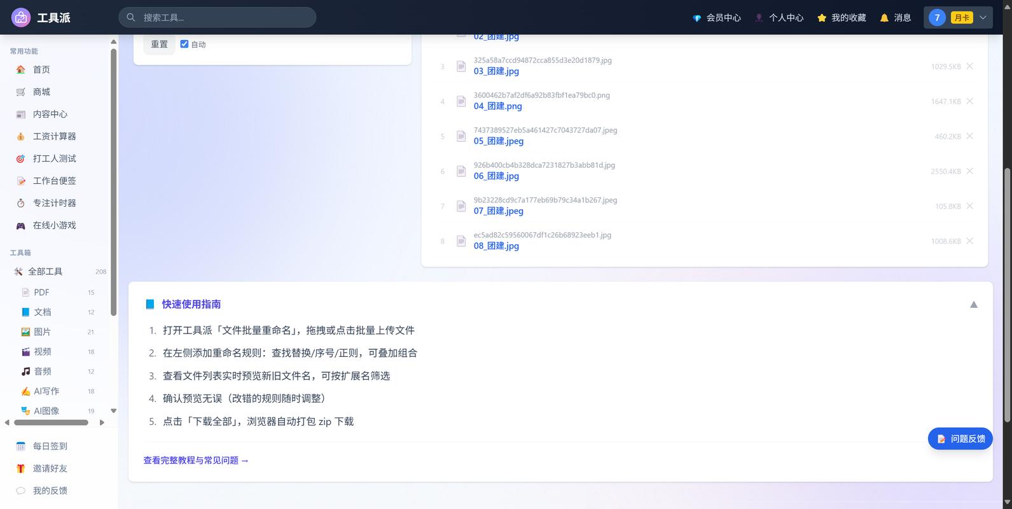
Task: Open 查看完整教程与常见问题 link
Action: tap(196, 460)
